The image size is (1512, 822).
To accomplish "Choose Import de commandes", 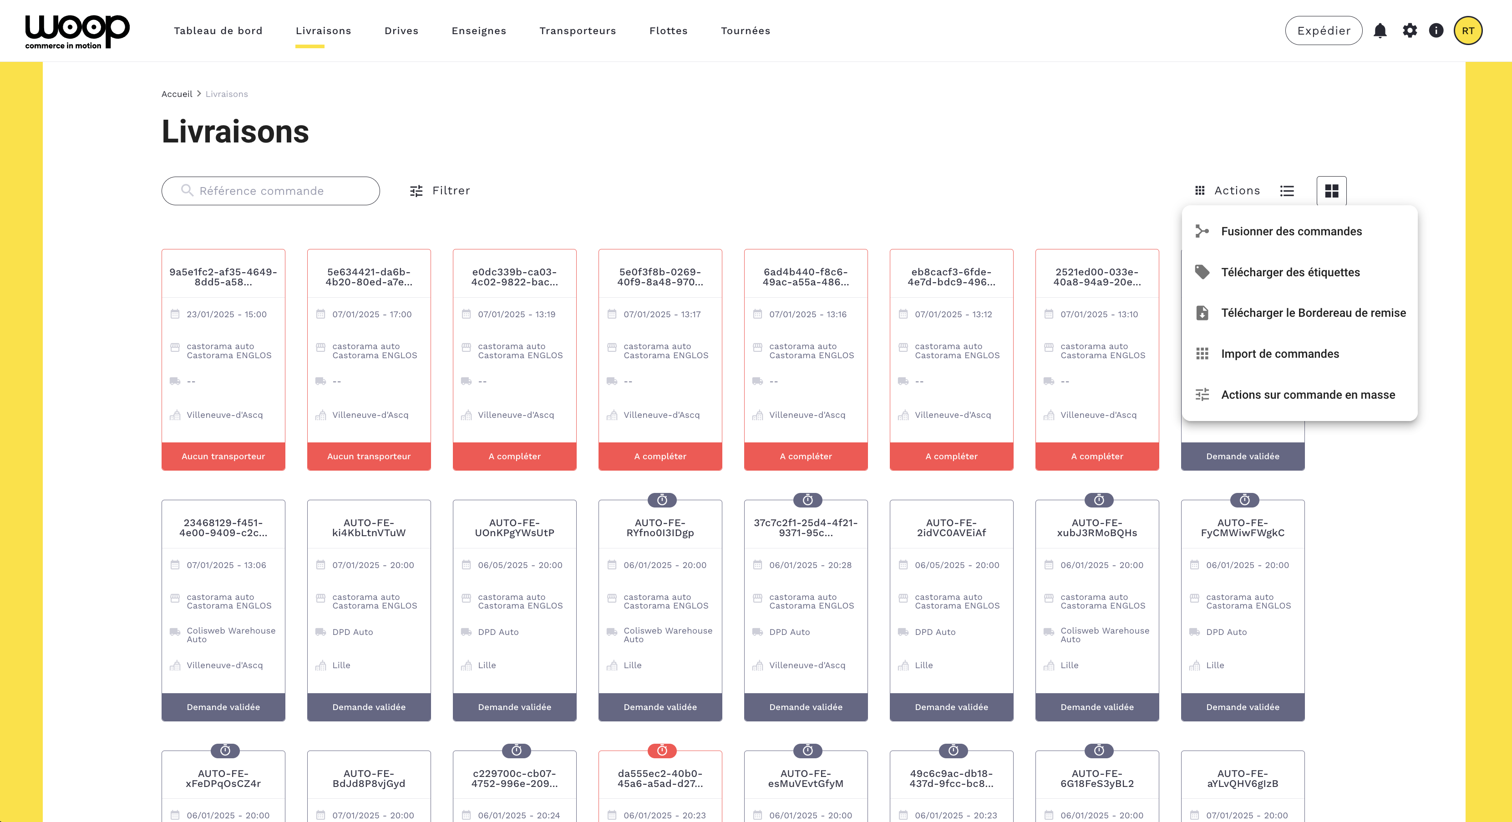I will [1299, 354].
